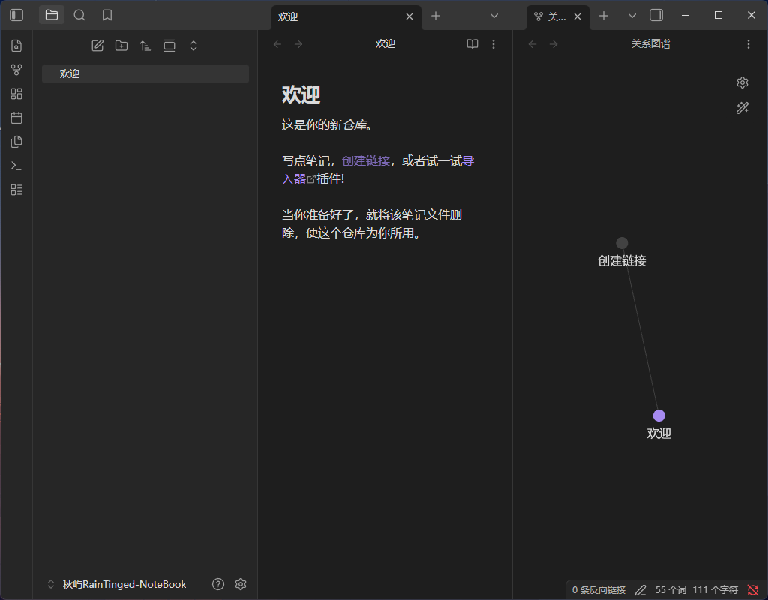Open command palette terminal icon
This screenshot has width=768, height=600.
pos(16,166)
